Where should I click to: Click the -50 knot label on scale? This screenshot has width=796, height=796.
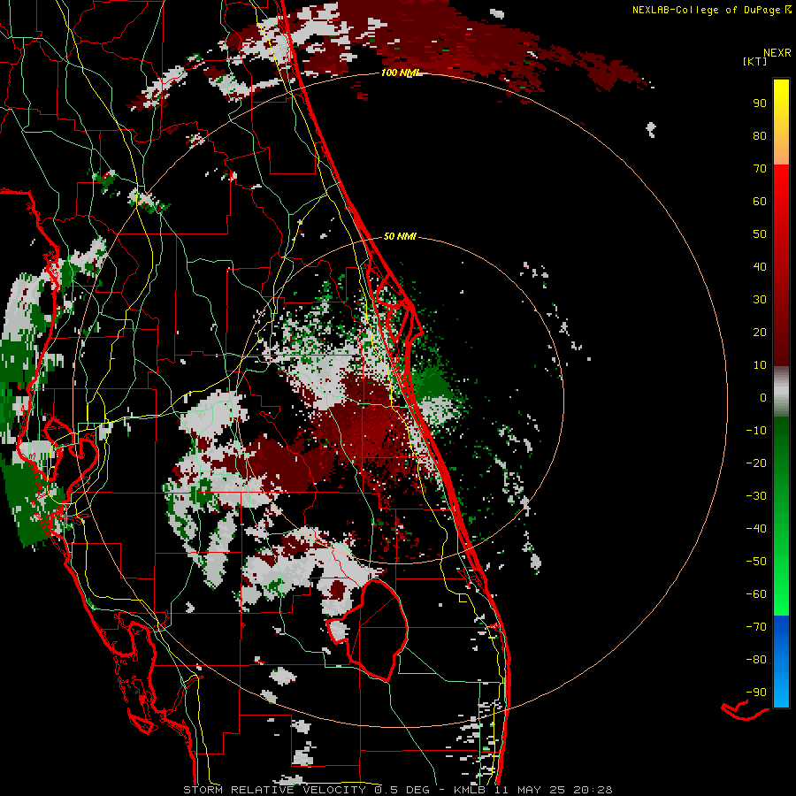(756, 562)
